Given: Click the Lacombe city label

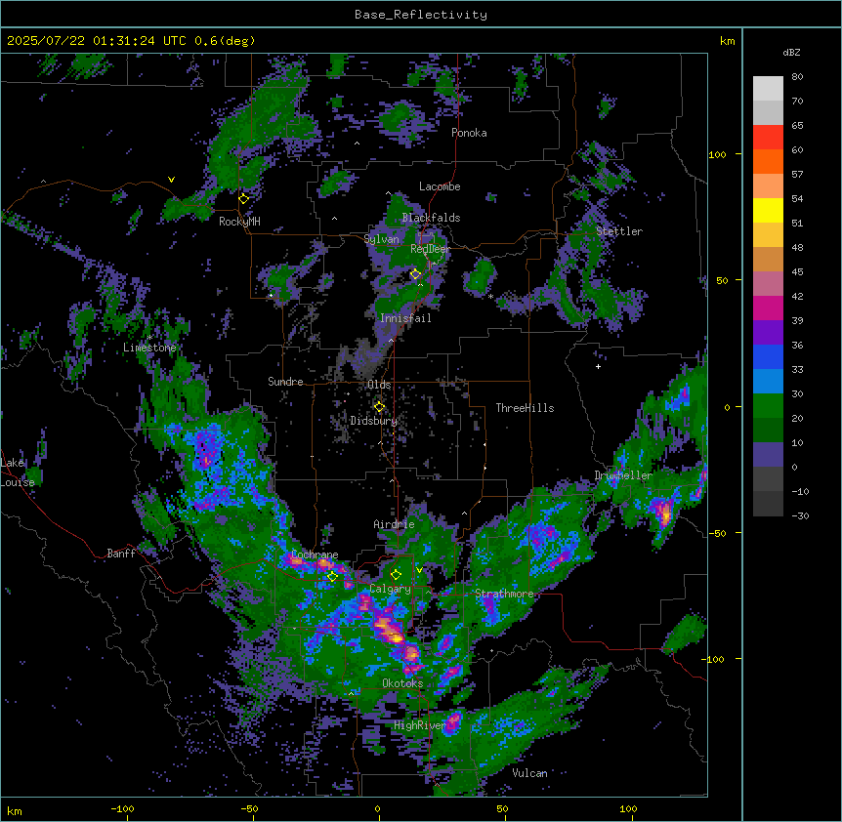Looking at the screenshot, I should (440, 186).
